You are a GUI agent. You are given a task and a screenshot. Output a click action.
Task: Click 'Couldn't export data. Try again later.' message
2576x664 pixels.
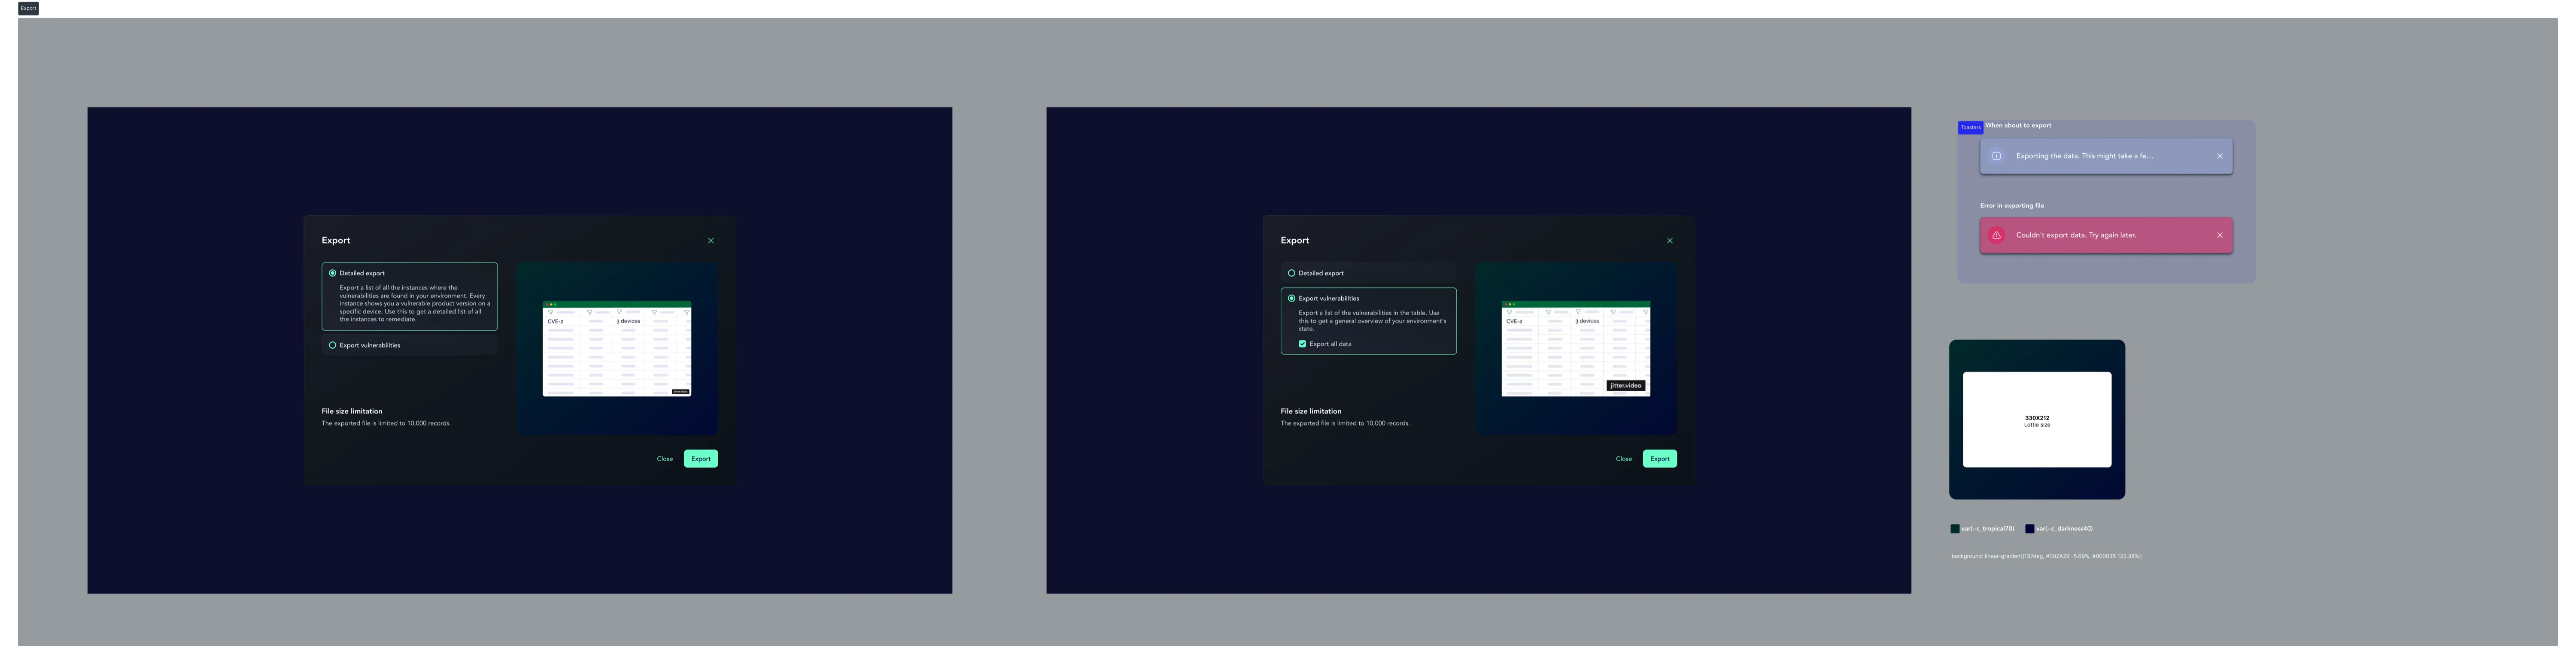click(2076, 236)
